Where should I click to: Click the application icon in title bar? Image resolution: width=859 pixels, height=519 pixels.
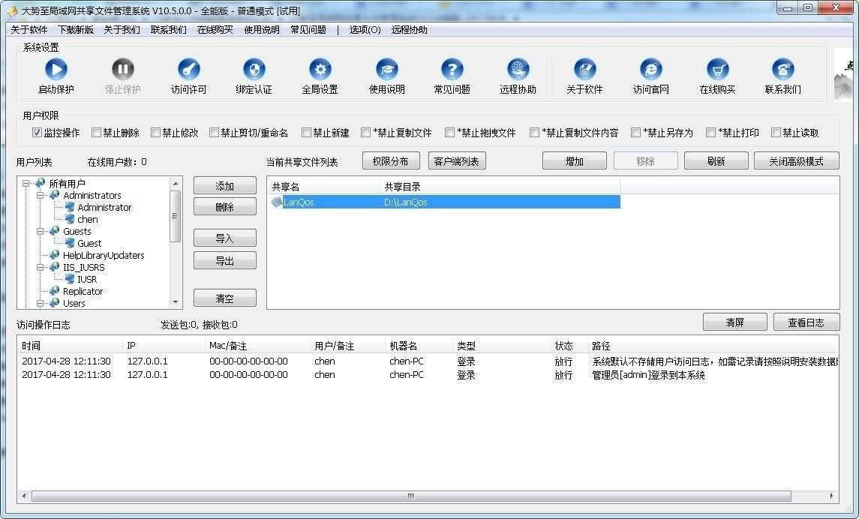tap(12, 10)
